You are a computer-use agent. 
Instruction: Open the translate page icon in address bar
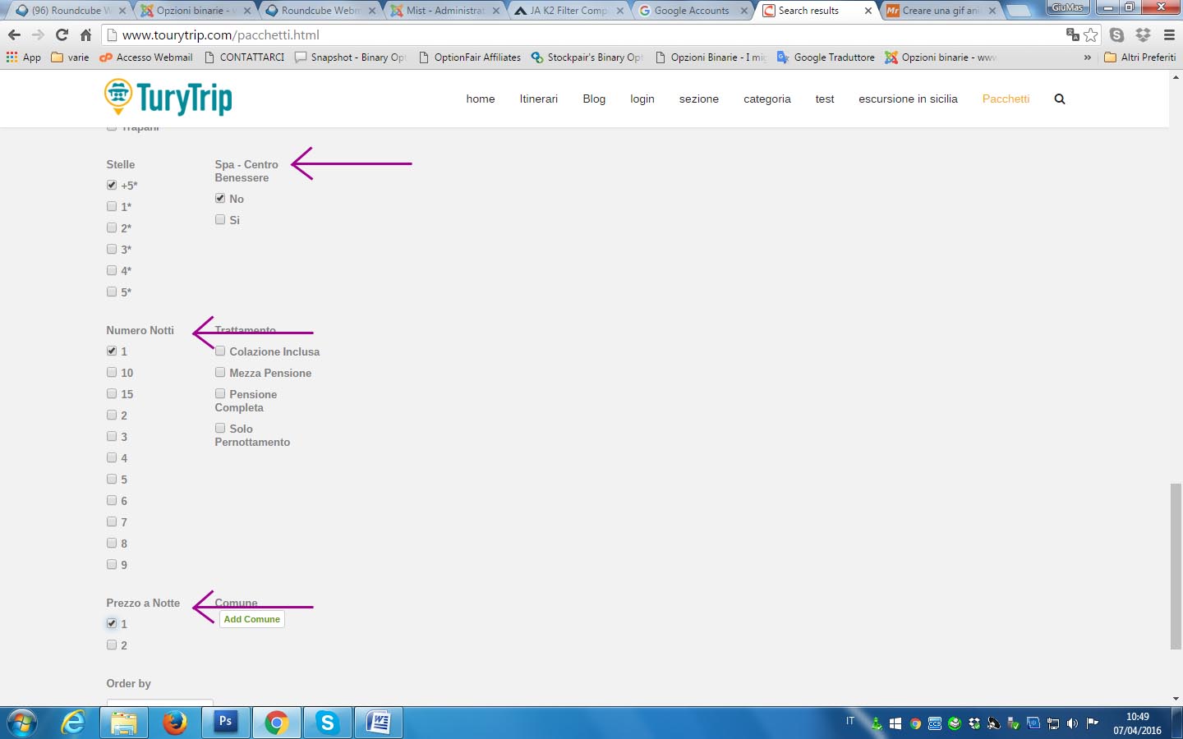pyautogui.click(x=1072, y=34)
